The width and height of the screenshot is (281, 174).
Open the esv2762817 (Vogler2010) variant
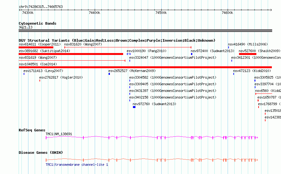click(x=61, y=77)
